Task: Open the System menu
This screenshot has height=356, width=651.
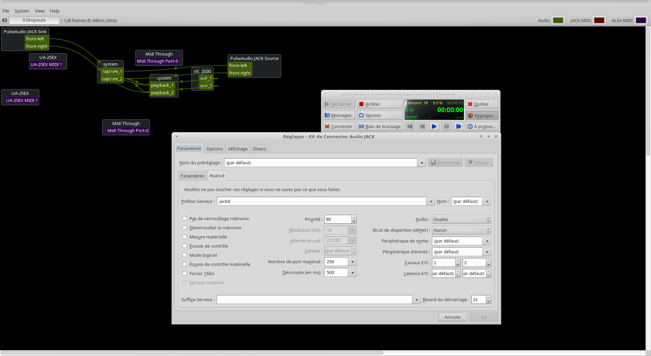Action: [x=22, y=11]
